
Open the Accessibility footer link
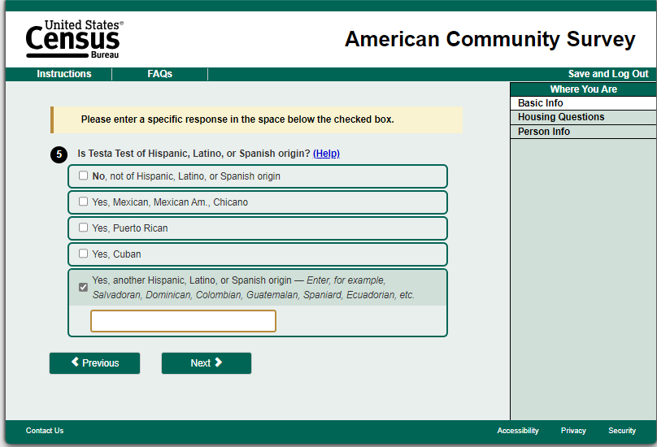[518, 431]
